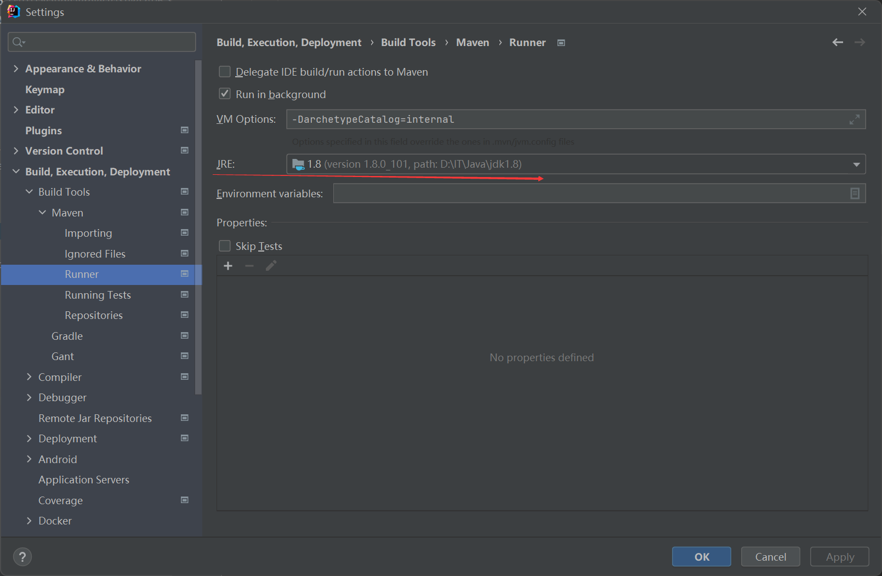Click project icon beside Importing row
Screen dimensions: 882x576
185,232
